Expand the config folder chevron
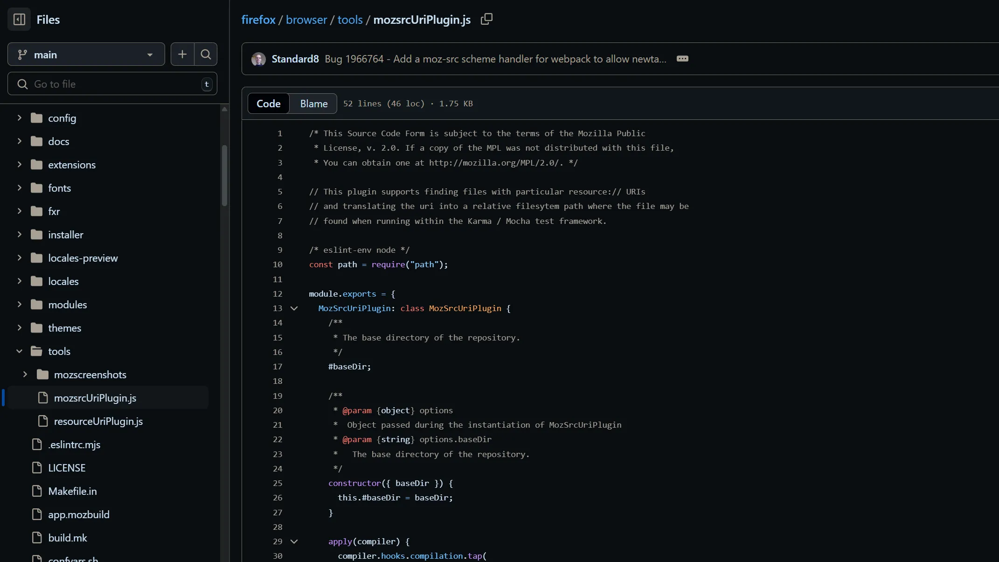 (x=19, y=118)
